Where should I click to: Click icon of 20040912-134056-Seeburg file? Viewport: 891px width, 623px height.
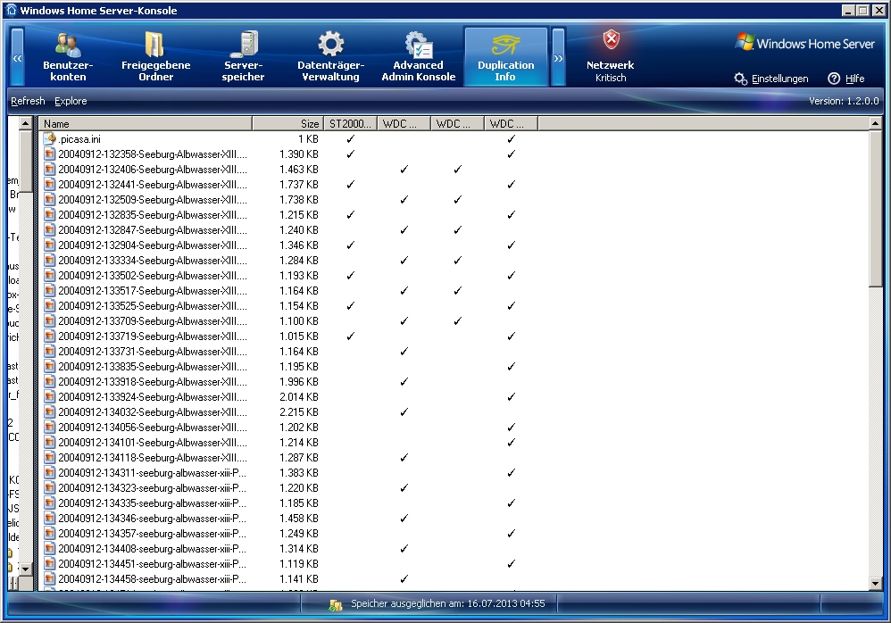49,427
